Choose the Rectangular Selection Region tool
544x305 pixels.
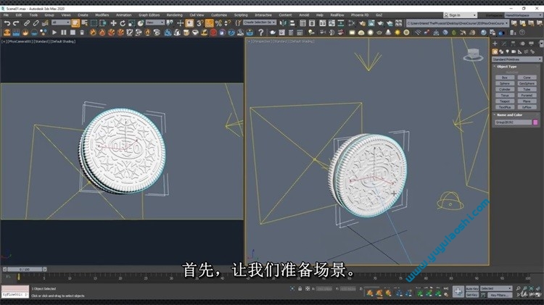[94, 23]
